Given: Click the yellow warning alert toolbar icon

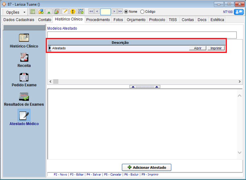Looking at the screenshot, I should [x=73, y=12].
